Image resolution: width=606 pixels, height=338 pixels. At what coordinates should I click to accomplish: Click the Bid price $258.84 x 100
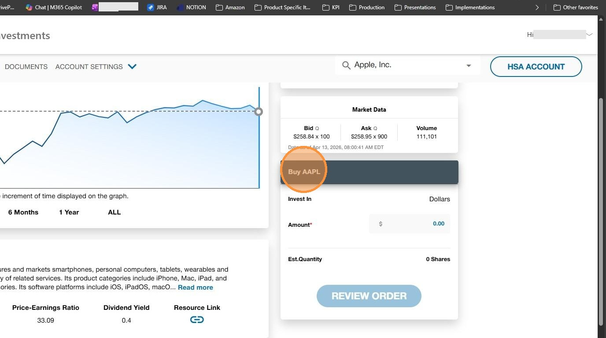(x=311, y=137)
